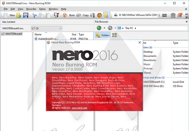Open the forward button history dropdown
The height and width of the screenshot is (131, 189).
[x=115, y=28]
